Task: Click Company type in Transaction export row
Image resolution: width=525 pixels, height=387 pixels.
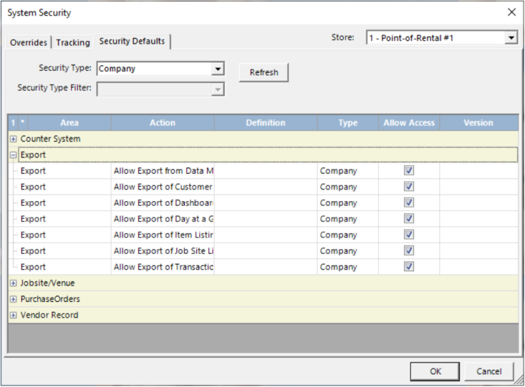Action: [348, 267]
